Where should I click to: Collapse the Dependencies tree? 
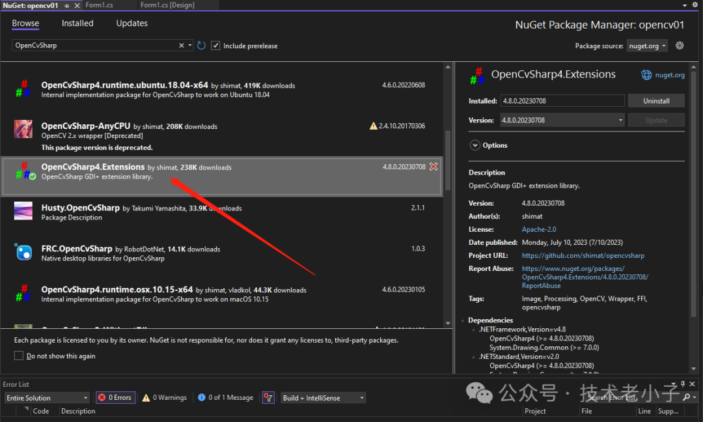point(463,320)
